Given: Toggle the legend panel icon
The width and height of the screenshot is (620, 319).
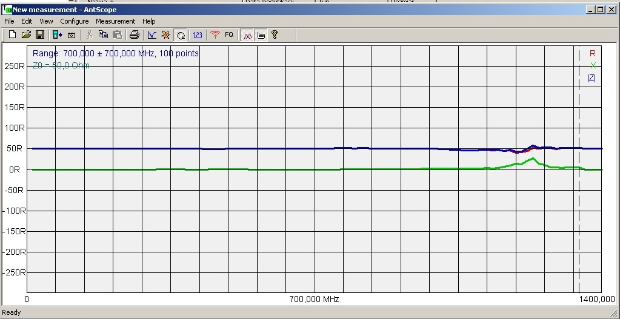Looking at the screenshot, I should (261, 35).
